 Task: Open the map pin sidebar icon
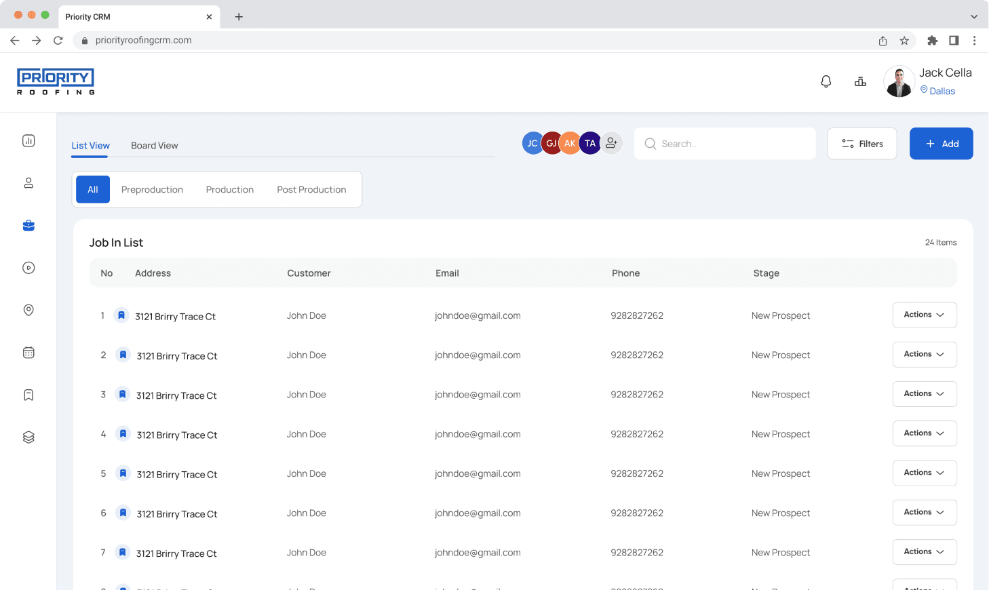[x=28, y=310]
